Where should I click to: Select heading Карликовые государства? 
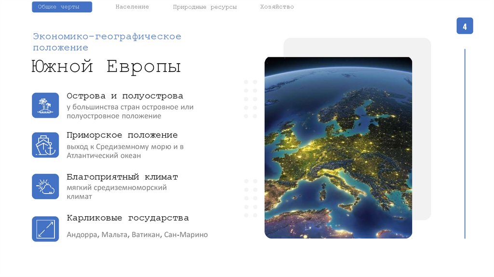click(127, 218)
